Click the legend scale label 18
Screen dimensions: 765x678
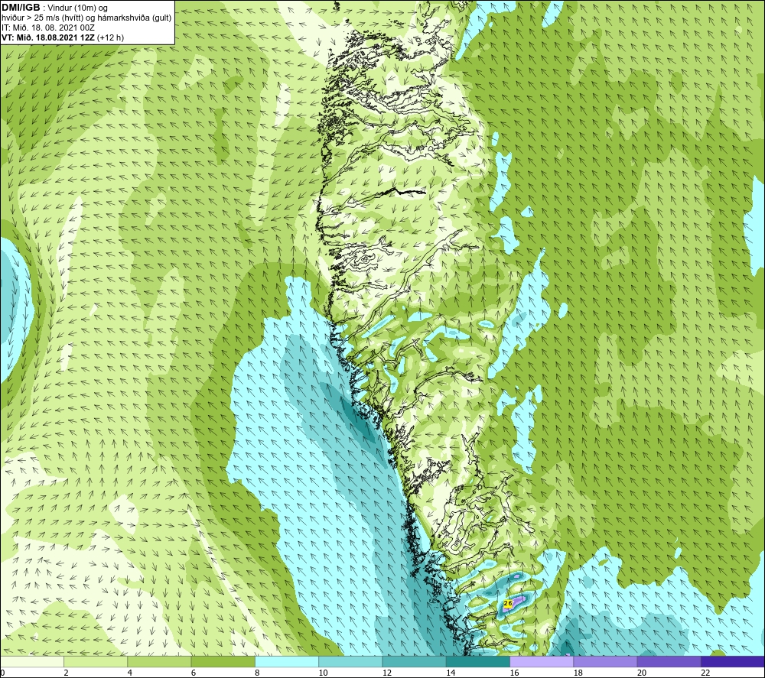[578, 673]
